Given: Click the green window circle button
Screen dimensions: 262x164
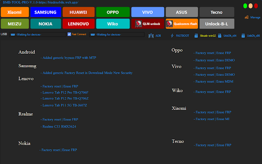Looking at the screenshot, I should 245,6.
